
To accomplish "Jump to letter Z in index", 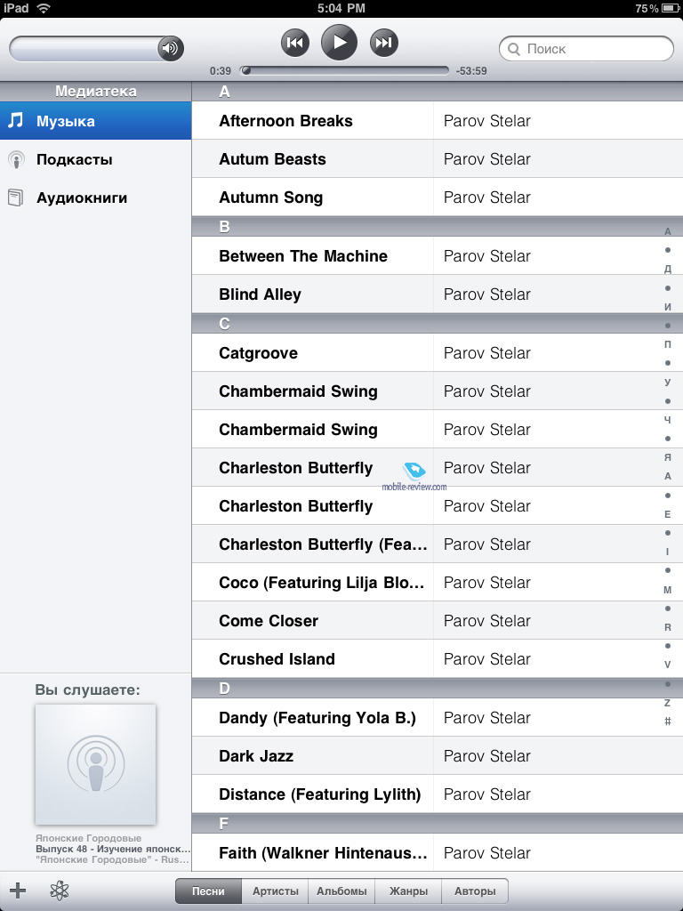I will tap(668, 703).
